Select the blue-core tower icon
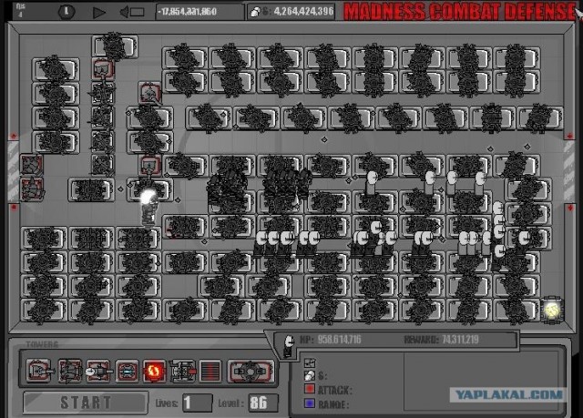This screenshot has width=583, height=418. (128, 371)
